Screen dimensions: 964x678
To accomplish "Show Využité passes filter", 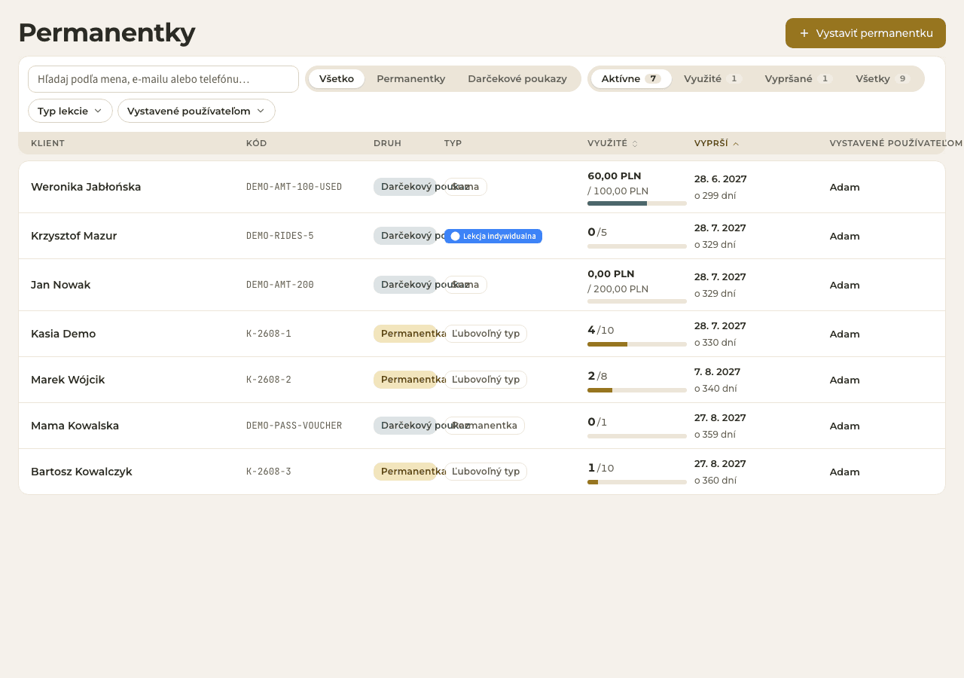I will pyautogui.click(x=712, y=78).
